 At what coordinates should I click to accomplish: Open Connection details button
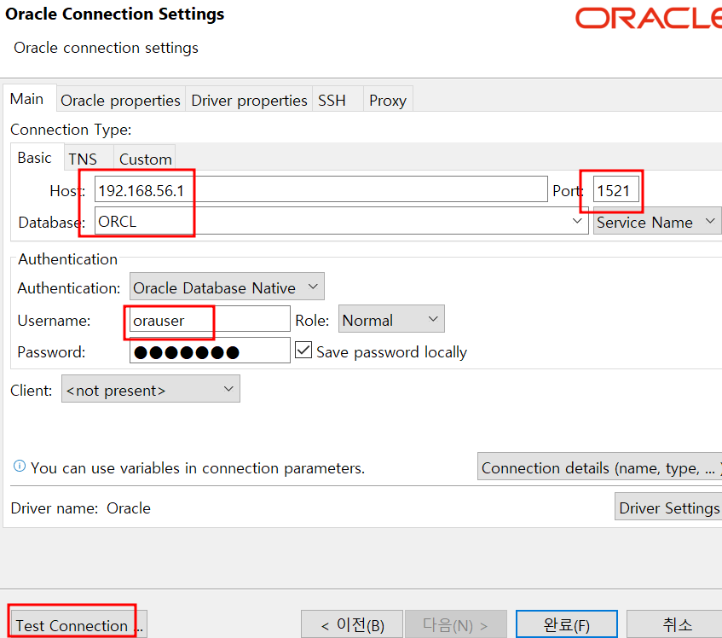pyautogui.click(x=599, y=467)
